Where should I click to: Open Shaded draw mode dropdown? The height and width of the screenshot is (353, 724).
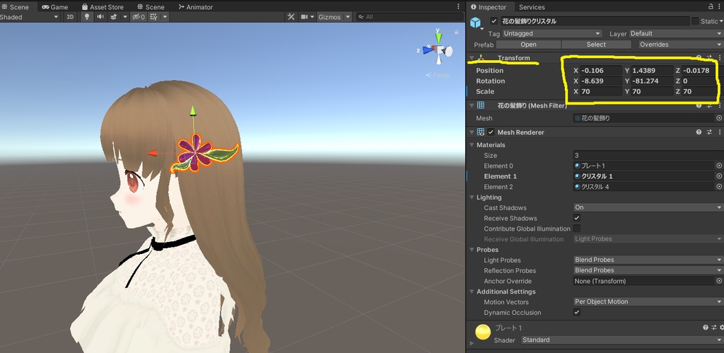30,17
